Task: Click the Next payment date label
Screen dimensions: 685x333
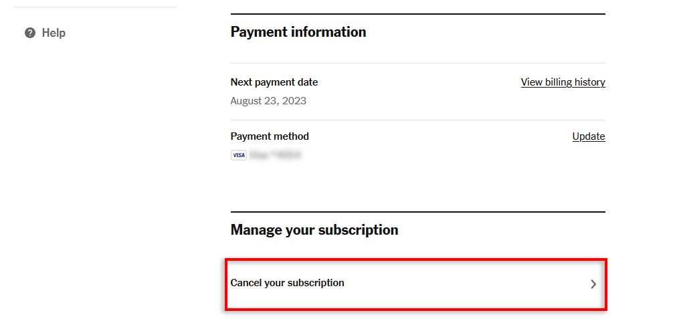Action: tap(274, 82)
